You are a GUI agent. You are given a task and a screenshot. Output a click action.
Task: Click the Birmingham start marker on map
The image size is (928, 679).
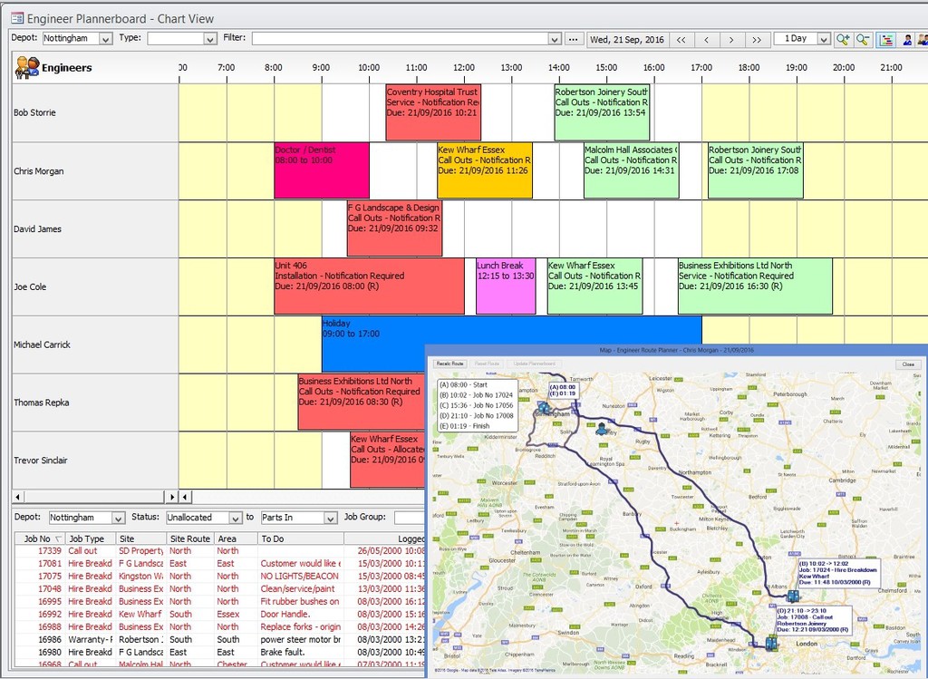point(544,407)
